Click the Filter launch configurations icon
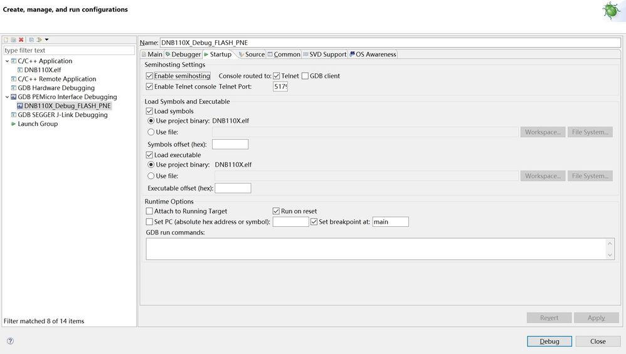The width and height of the screenshot is (626, 354). point(39,39)
